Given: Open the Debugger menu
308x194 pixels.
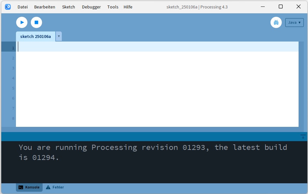Looking at the screenshot, I should (91, 7).
